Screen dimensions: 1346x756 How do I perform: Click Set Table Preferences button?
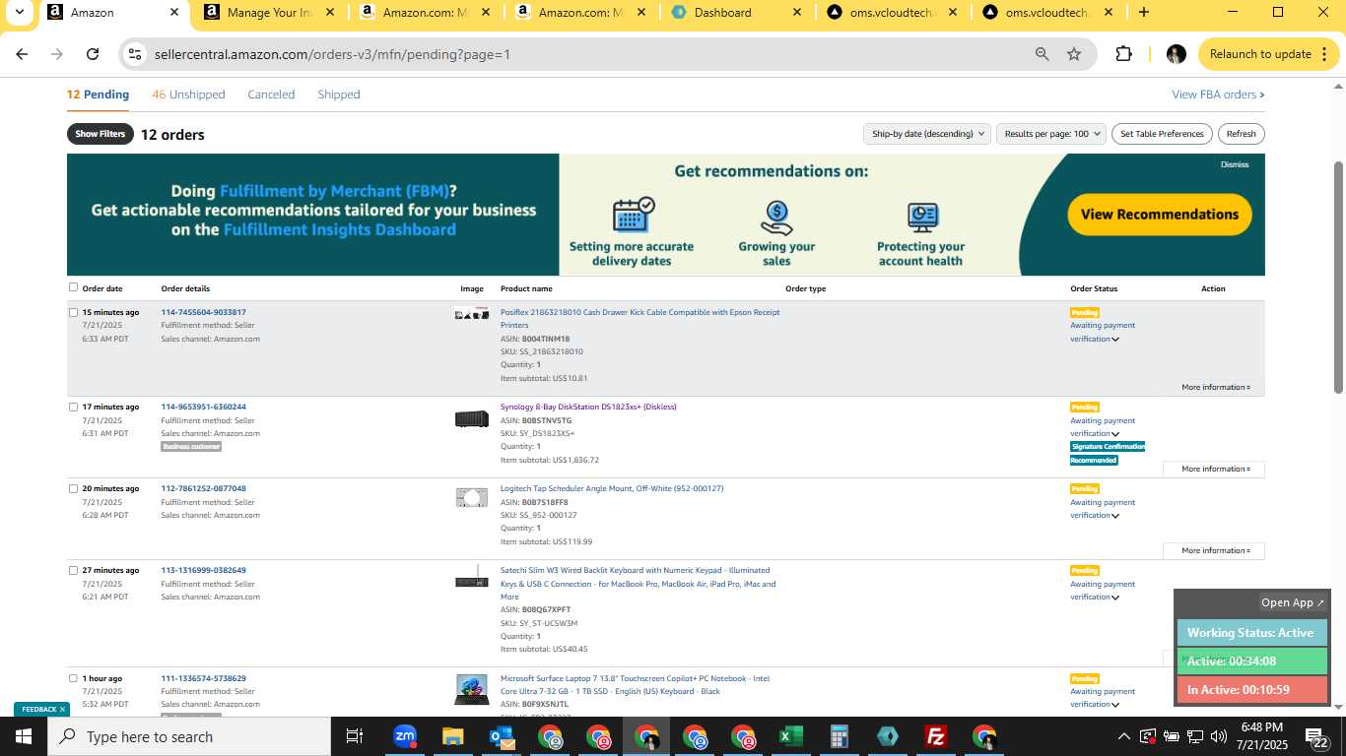point(1163,134)
